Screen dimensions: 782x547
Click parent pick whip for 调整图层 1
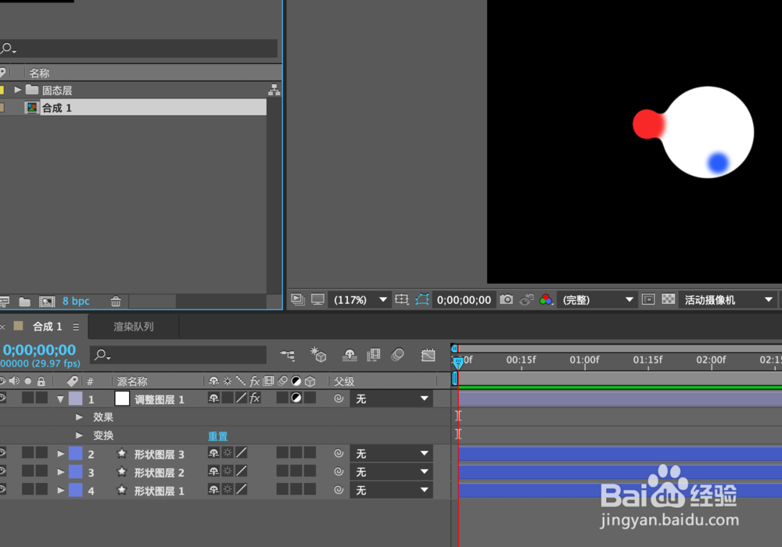coord(339,399)
